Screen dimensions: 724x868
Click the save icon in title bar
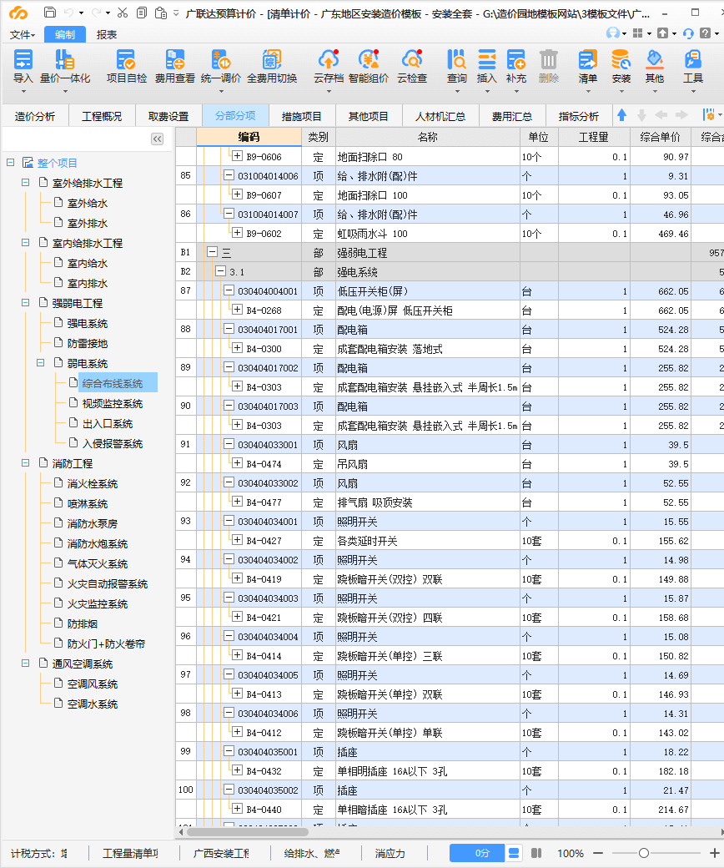pos(50,13)
